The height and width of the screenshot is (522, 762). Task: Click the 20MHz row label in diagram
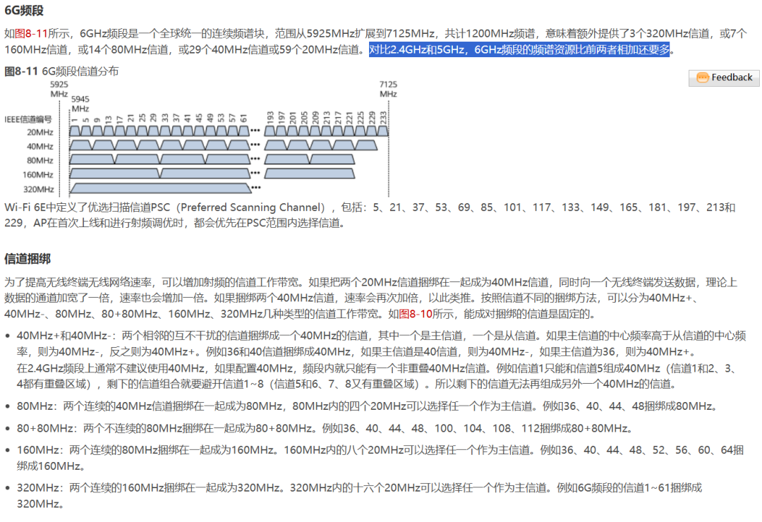40,132
